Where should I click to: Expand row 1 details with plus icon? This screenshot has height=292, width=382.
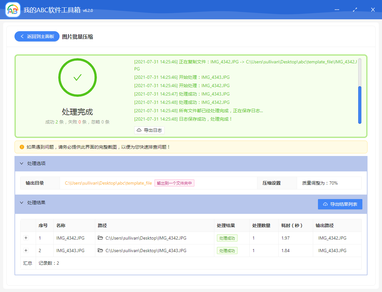[26, 238]
